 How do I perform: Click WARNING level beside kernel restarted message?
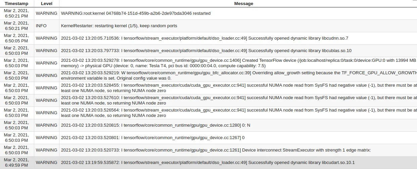46,13
